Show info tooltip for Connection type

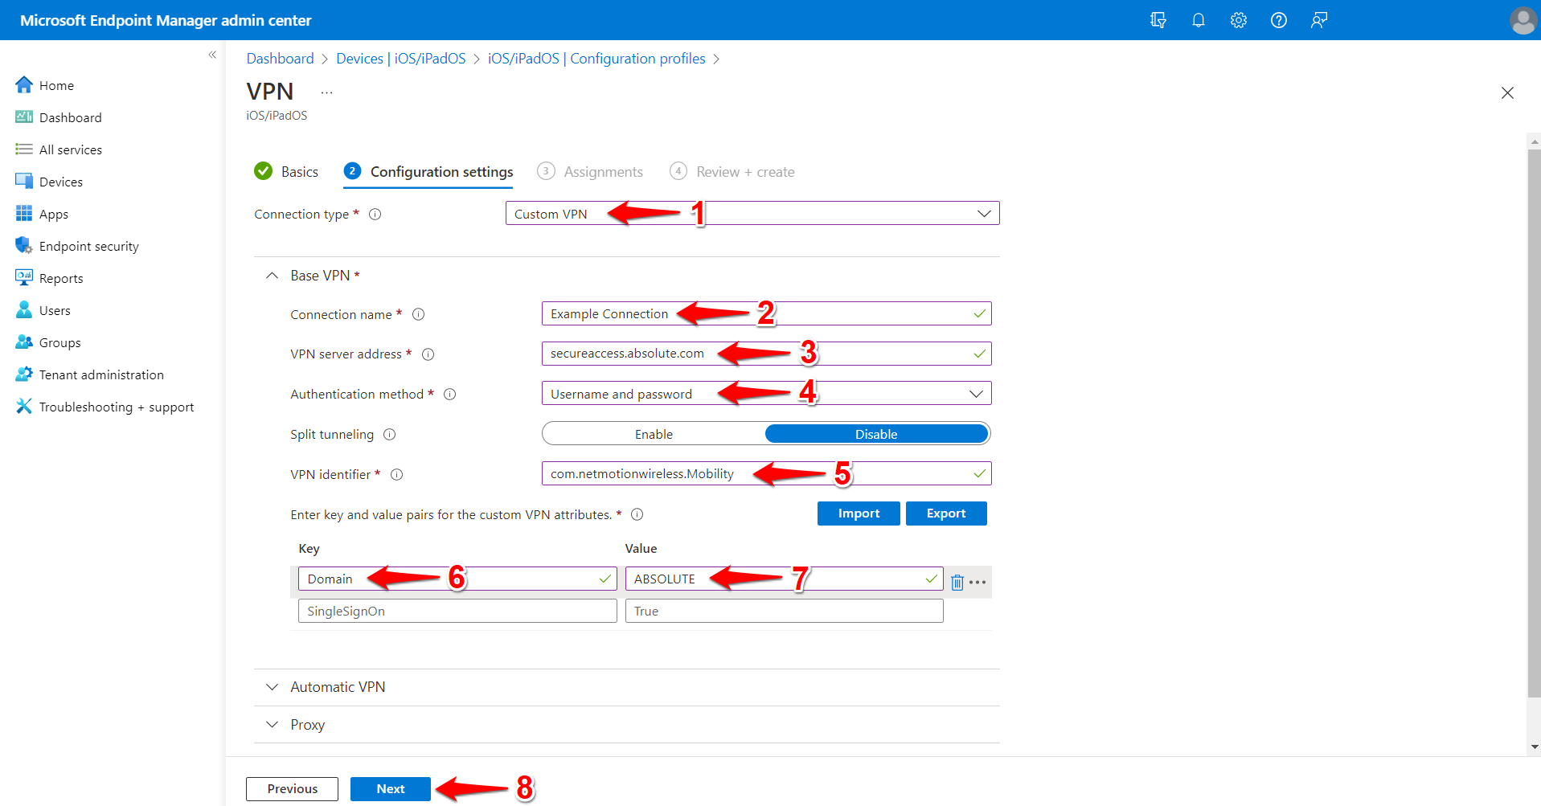coord(375,215)
